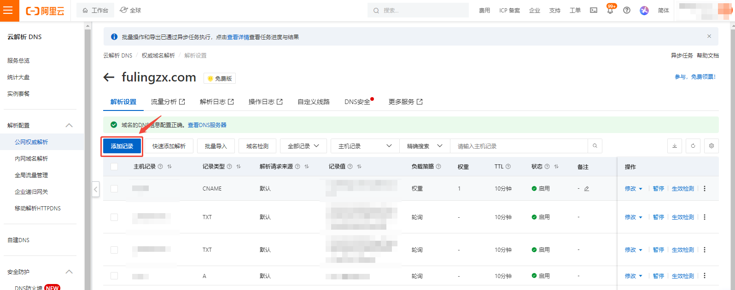Click the help question mark icon
Image resolution: width=735 pixels, height=290 pixels.
tap(627, 10)
